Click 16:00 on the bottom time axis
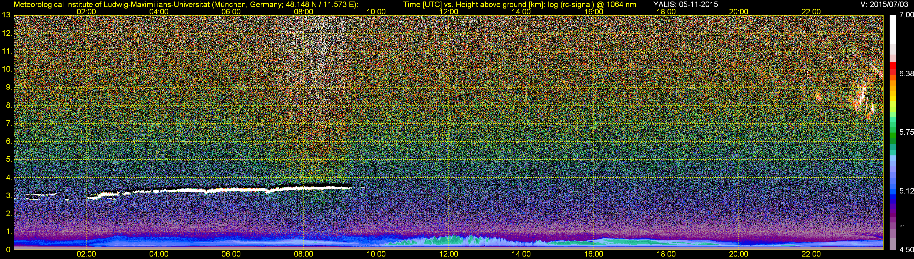Screen dimensions: 914x259 [593, 254]
